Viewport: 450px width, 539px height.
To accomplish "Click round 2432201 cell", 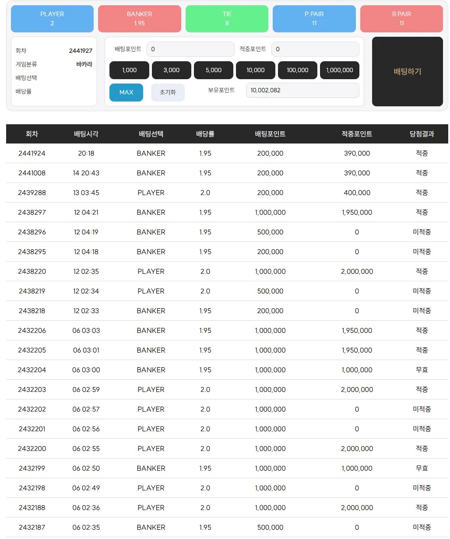I will (x=32, y=429).
